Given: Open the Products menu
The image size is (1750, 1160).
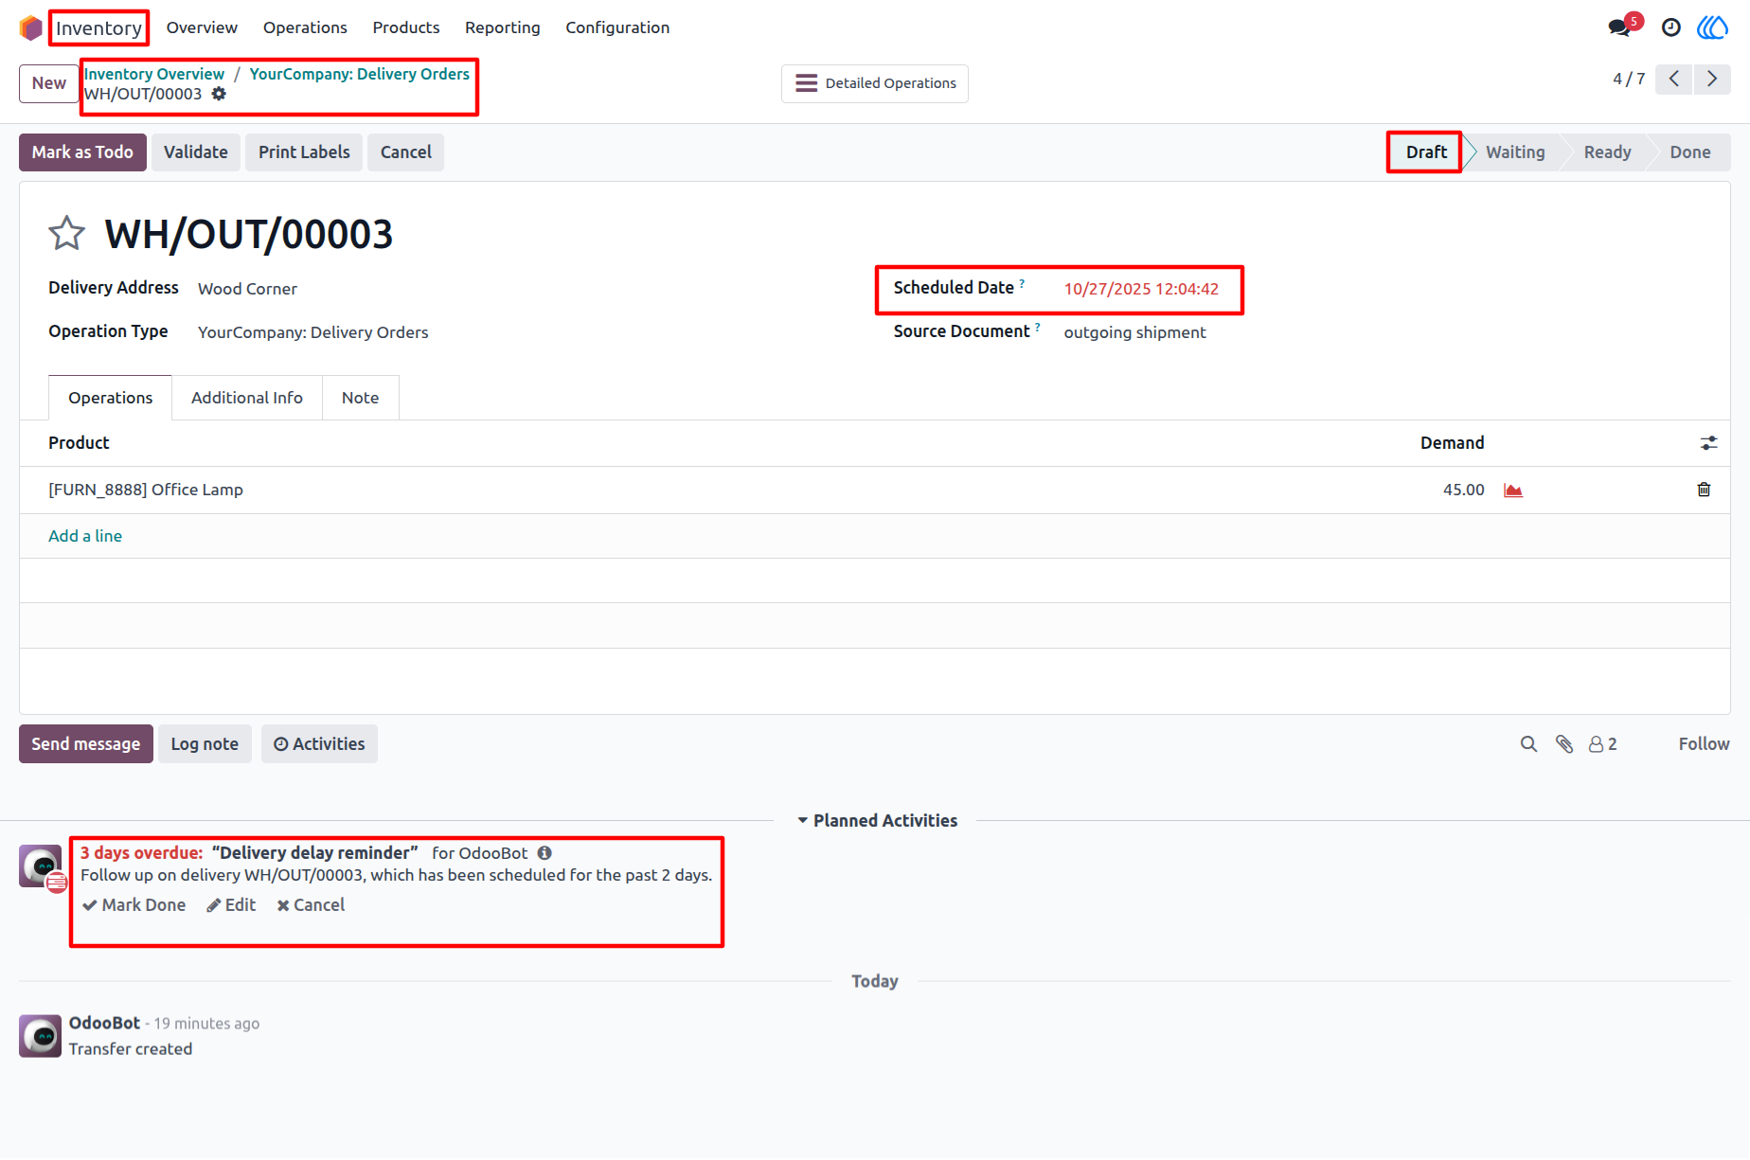Looking at the screenshot, I should (406, 27).
